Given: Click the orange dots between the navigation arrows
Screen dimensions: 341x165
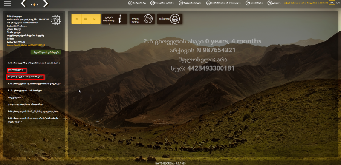Looking at the screenshot, I should (x=35, y=4).
